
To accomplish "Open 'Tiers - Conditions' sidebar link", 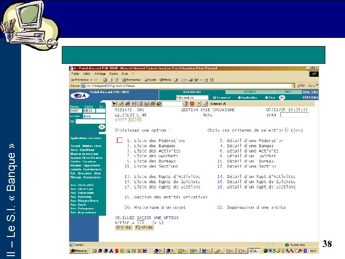I will click(82, 150).
